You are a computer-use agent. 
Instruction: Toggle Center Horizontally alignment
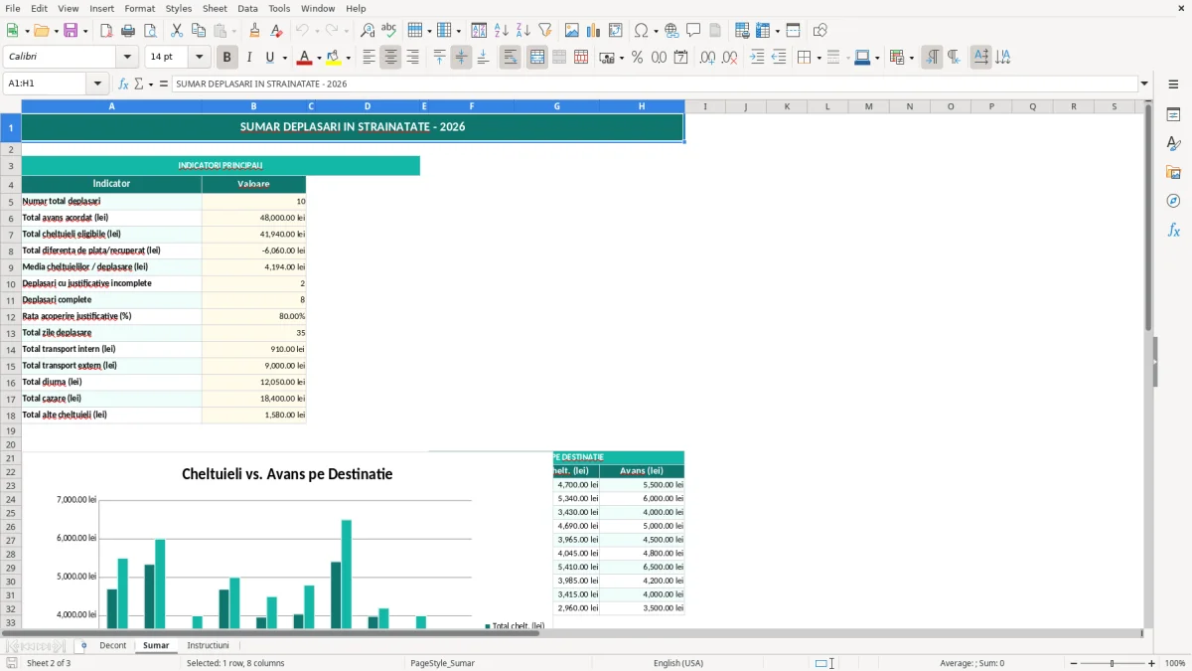390,58
